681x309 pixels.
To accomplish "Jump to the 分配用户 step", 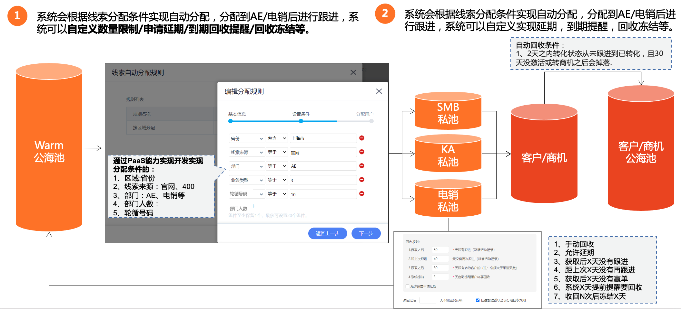I will [371, 121].
